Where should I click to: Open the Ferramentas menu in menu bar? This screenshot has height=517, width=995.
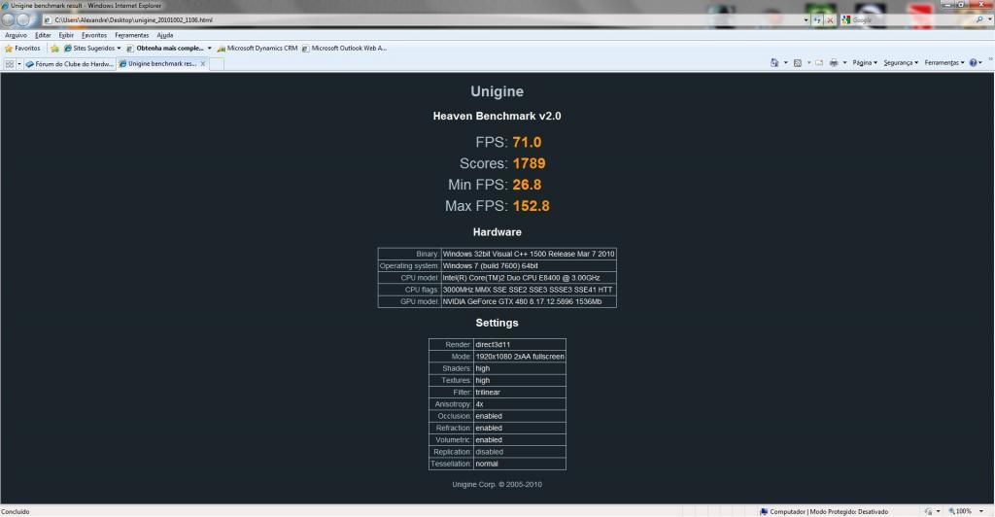click(x=132, y=36)
